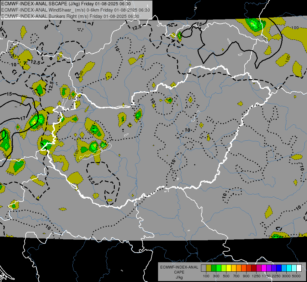
Task: Click the 17 contour label
Action: (x=23, y=118)
